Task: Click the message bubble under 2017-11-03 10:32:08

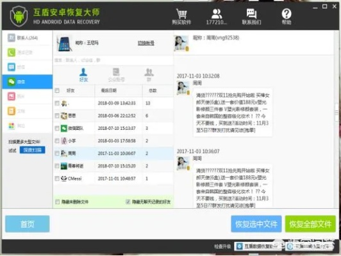Action: (x=233, y=113)
